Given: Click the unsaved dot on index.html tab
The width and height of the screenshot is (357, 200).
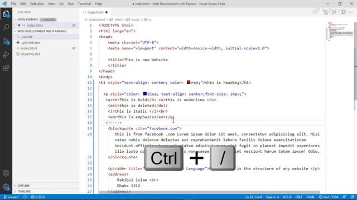Looking at the screenshot, I should pyautogui.click(x=107, y=12).
